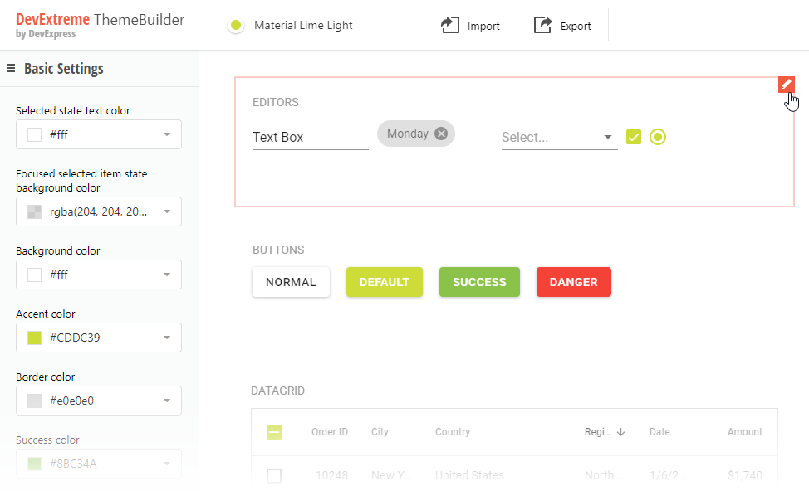Click the Amount column header
This screenshot has width=809, height=491.
[744, 432]
